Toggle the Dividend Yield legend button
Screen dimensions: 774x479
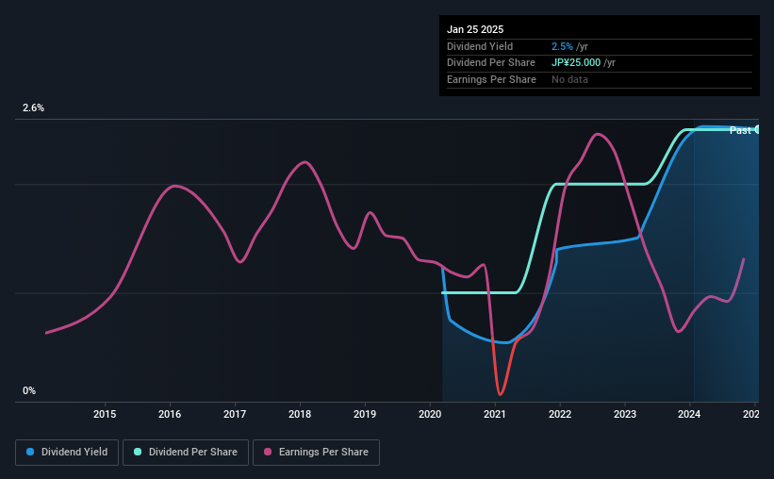67,453
